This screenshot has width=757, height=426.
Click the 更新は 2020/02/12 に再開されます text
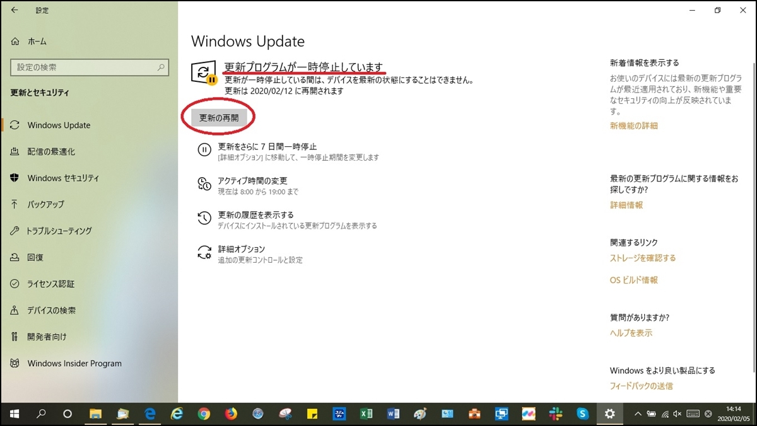pos(284,91)
